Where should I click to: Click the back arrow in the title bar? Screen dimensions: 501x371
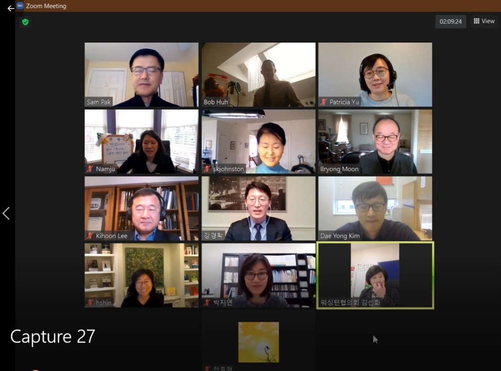click(11, 8)
